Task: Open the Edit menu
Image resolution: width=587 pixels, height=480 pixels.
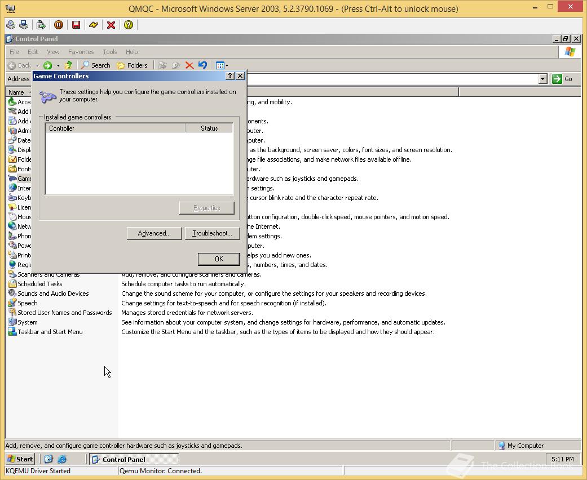Action: (33, 52)
